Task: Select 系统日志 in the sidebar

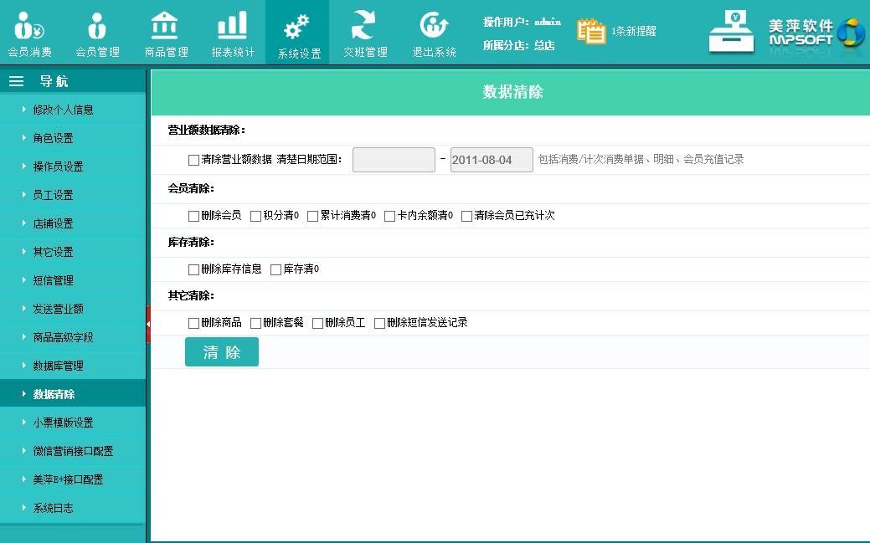Action: tap(53, 508)
